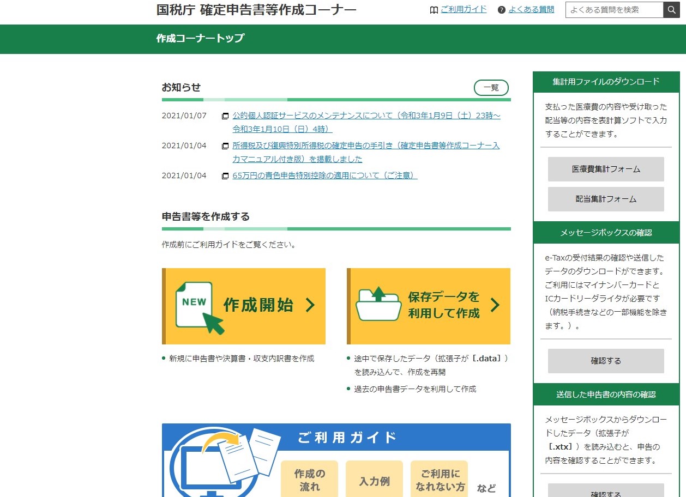This screenshot has height=497, width=686.
Task: Open 65万円の青色申告特別控除 notice link
Action: click(x=325, y=175)
